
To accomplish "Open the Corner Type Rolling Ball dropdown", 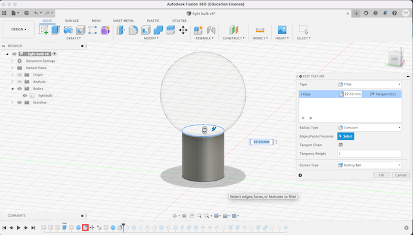I will (369, 165).
